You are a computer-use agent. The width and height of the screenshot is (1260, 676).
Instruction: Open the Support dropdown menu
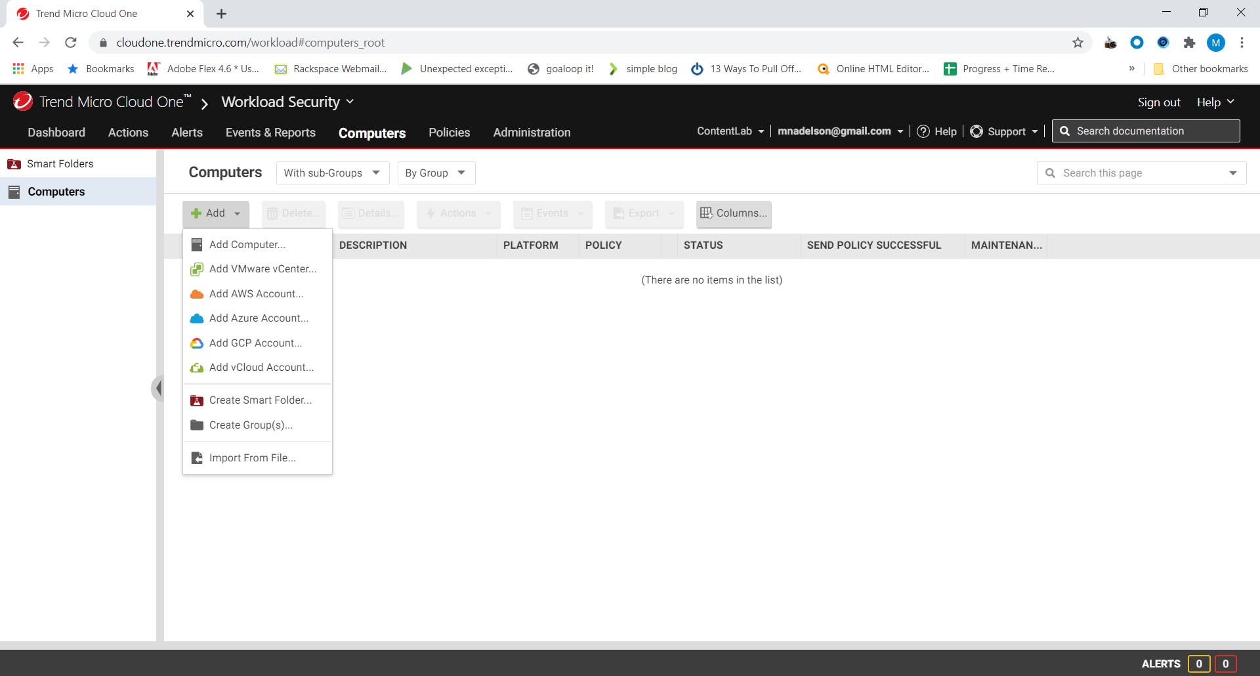(x=1004, y=131)
